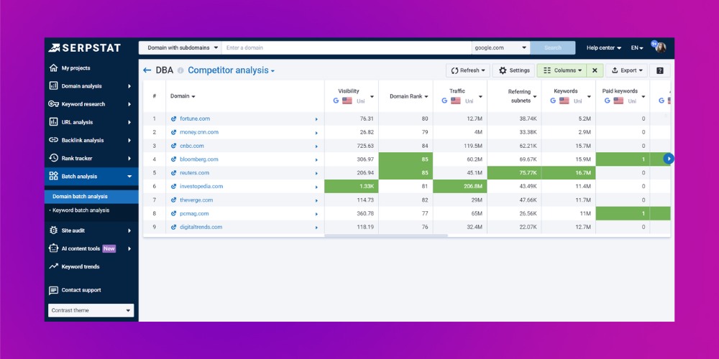Open Columns dropdown
The height and width of the screenshot is (359, 719).
[x=562, y=70]
